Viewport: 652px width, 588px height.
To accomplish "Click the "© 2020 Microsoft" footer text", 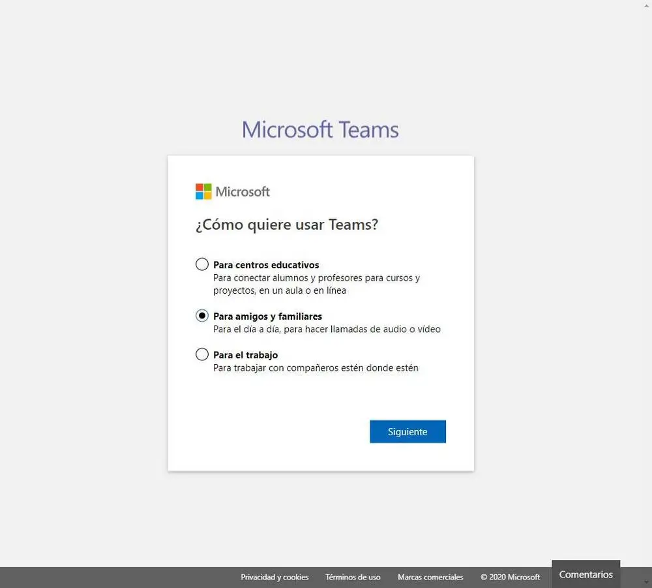I will (x=511, y=577).
